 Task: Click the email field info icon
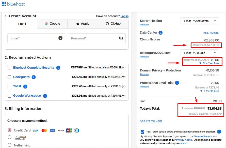click(60, 38)
